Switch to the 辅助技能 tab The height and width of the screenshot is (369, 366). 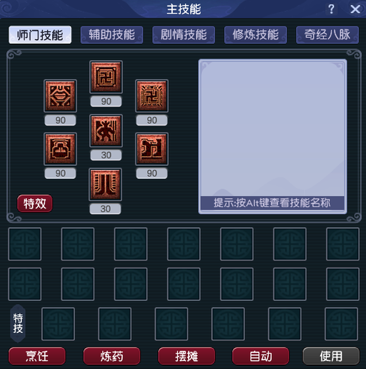[x=112, y=35]
